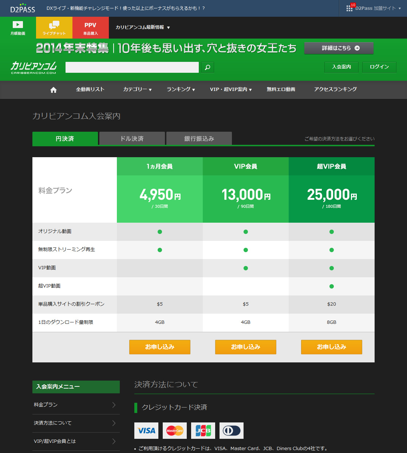
Task: Open the ランキング dropdown menu
Action: 181,90
